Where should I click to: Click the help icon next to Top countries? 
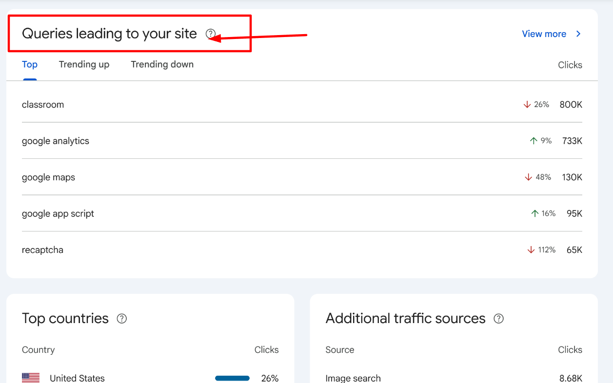[x=121, y=318]
